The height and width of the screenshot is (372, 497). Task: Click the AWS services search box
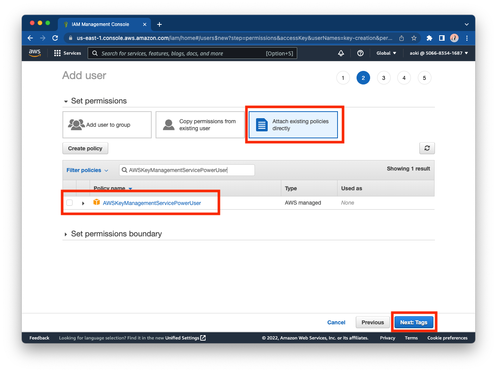[192, 53]
